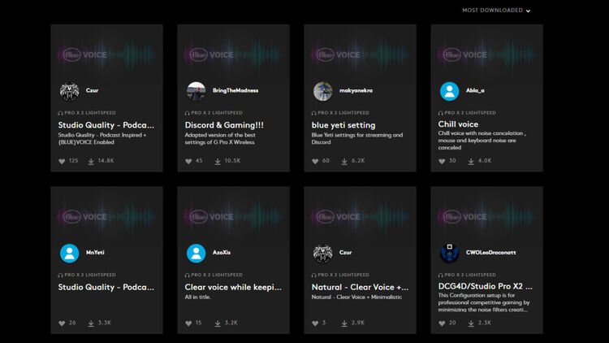Select Blue VOICE banner on Discord & Gaming card
Viewport: 609px width, 343px height.
click(233, 54)
